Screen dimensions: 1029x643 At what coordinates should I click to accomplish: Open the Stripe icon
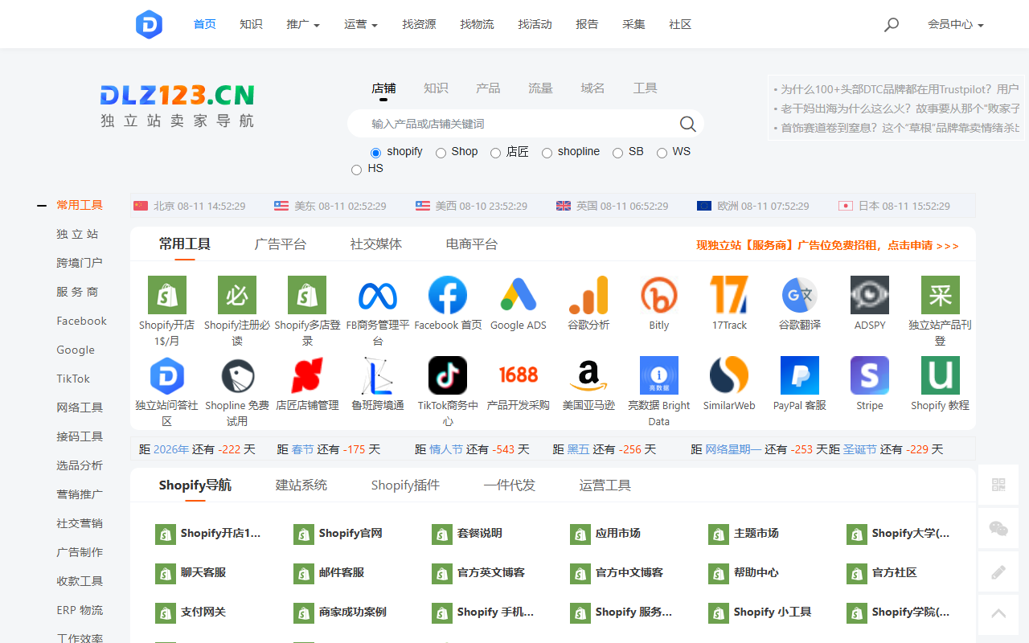click(870, 375)
